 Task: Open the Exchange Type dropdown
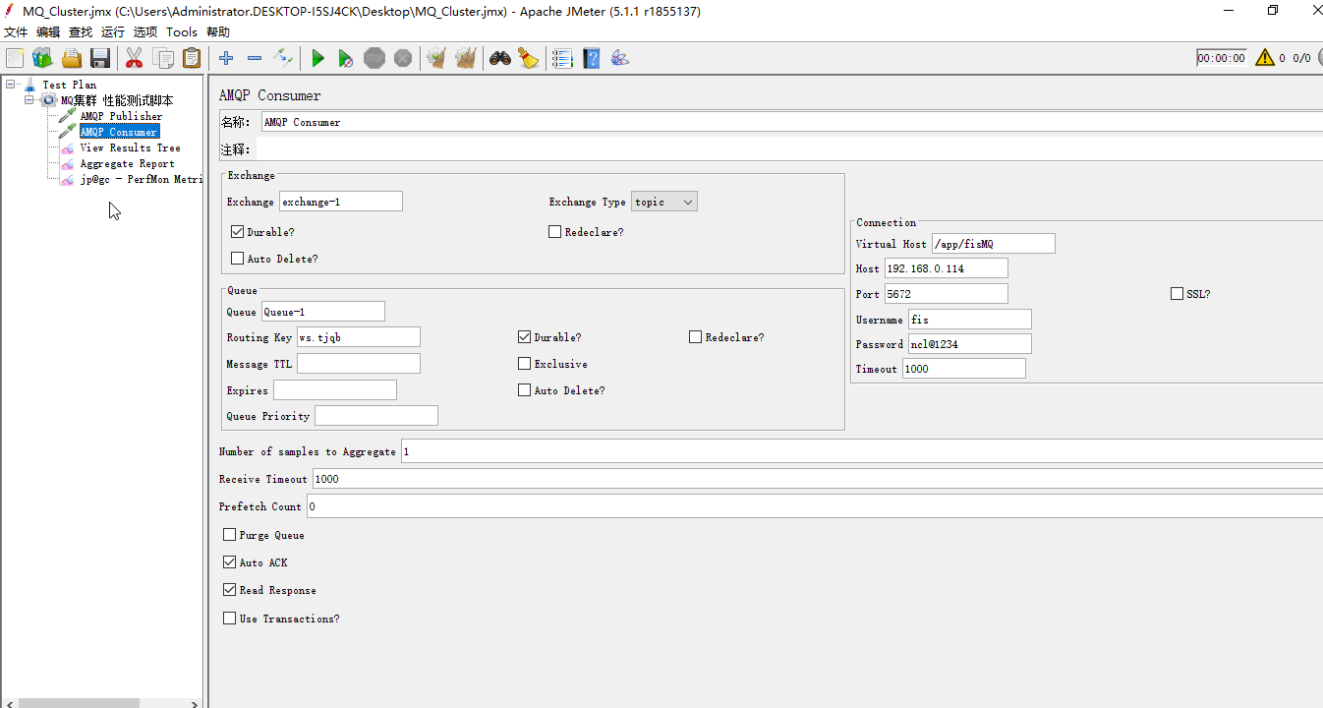[664, 202]
